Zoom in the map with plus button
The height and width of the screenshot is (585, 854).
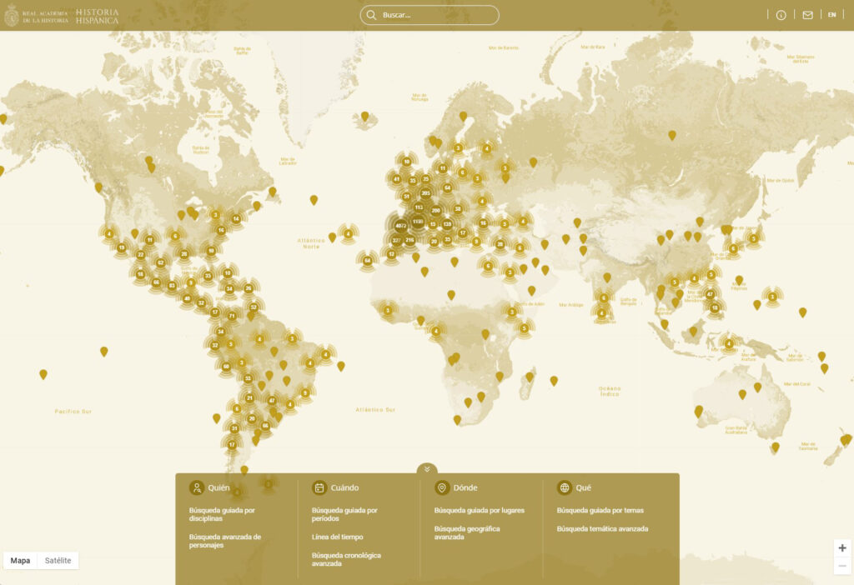coord(842,547)
